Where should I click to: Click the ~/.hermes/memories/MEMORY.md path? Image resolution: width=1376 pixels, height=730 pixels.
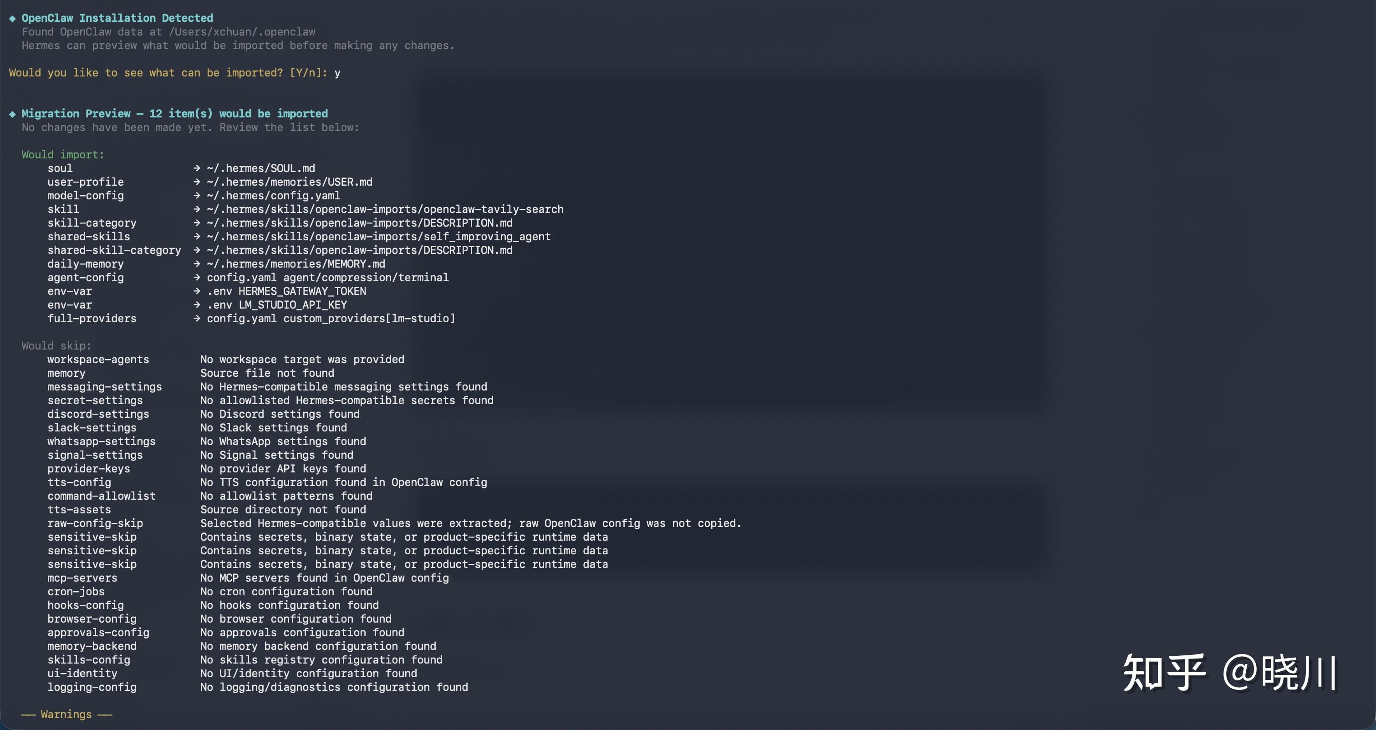(296, 264)
